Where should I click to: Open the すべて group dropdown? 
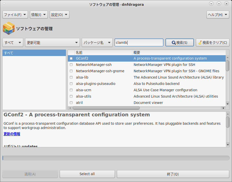(x=13, y=43)
